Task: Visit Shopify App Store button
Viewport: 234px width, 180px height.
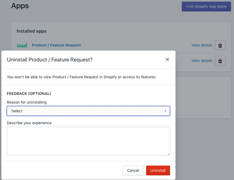Action: 206,7
